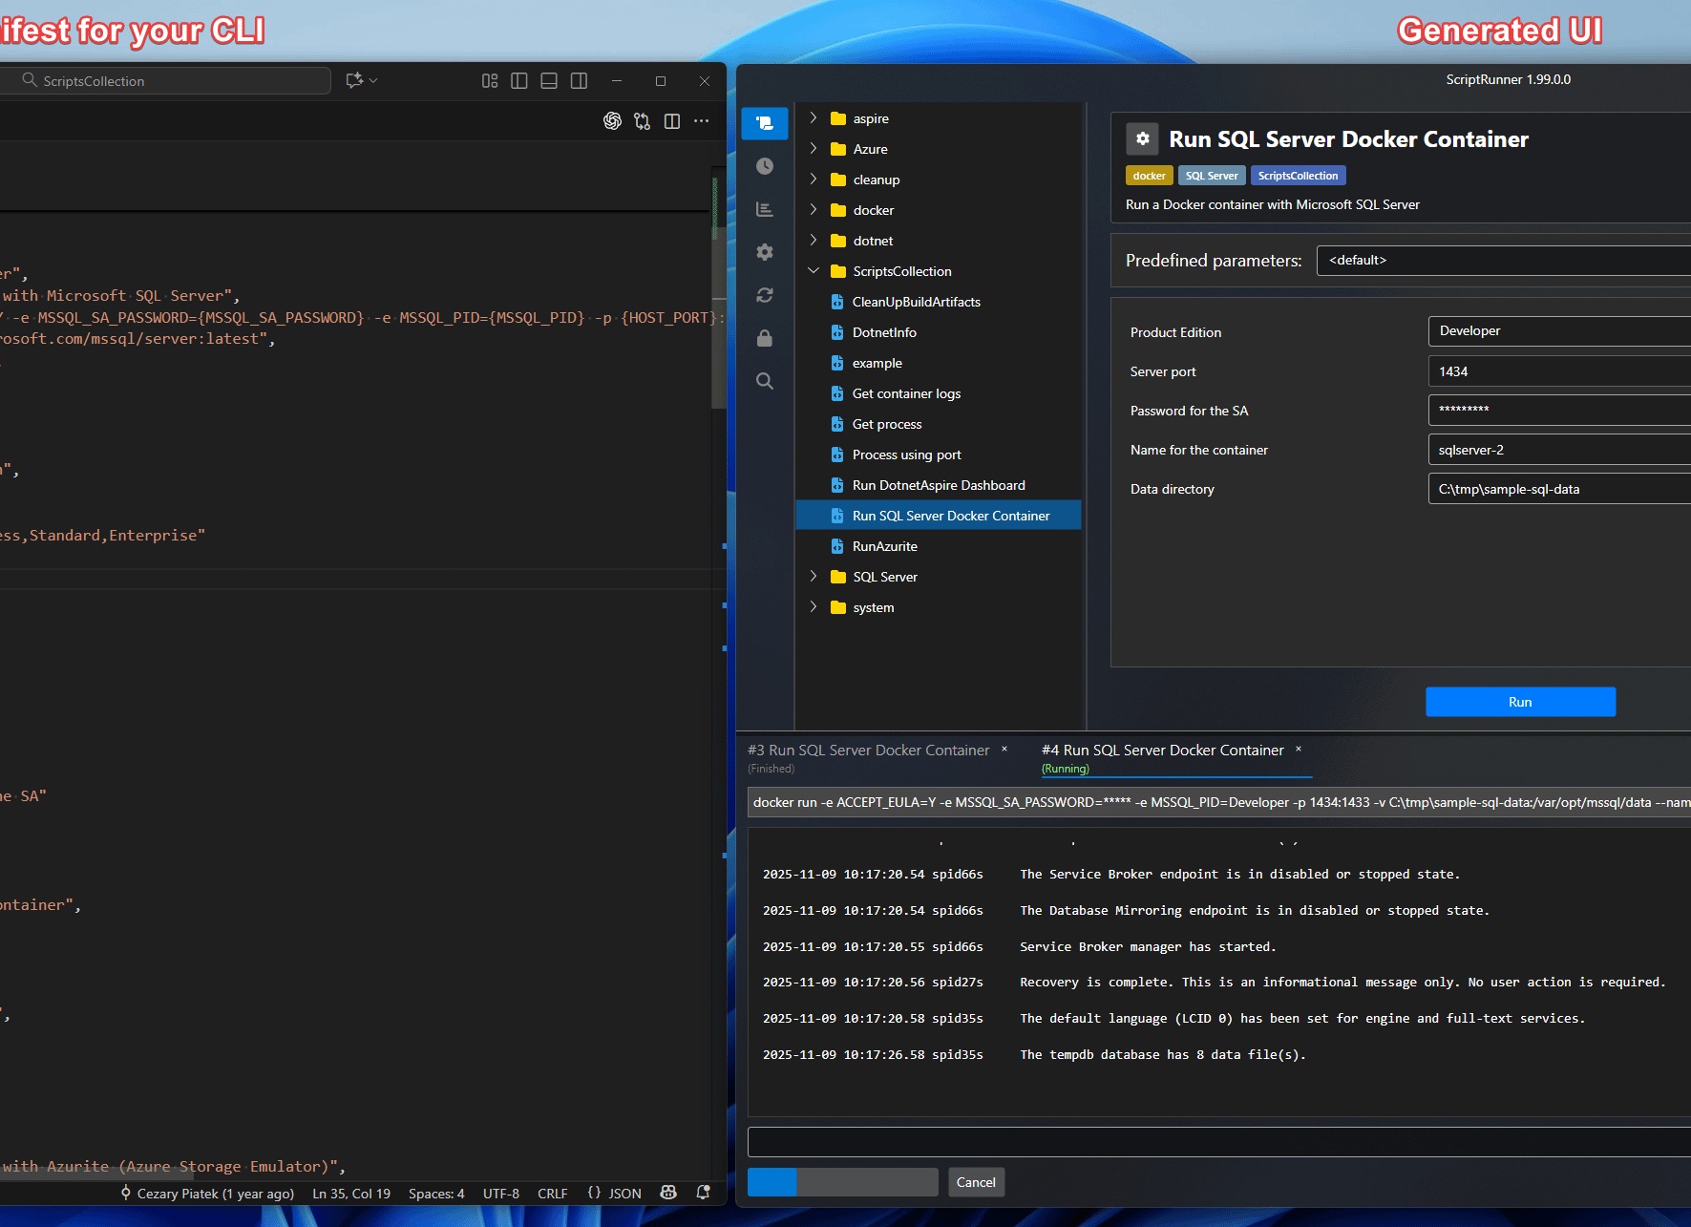
Task: Toggle the VS Code bottom panel layout icon
Action: pyautogui.click(x=549, y=81)
